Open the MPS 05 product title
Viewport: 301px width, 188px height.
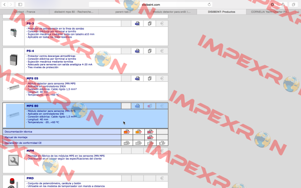[x=32, y=78]
